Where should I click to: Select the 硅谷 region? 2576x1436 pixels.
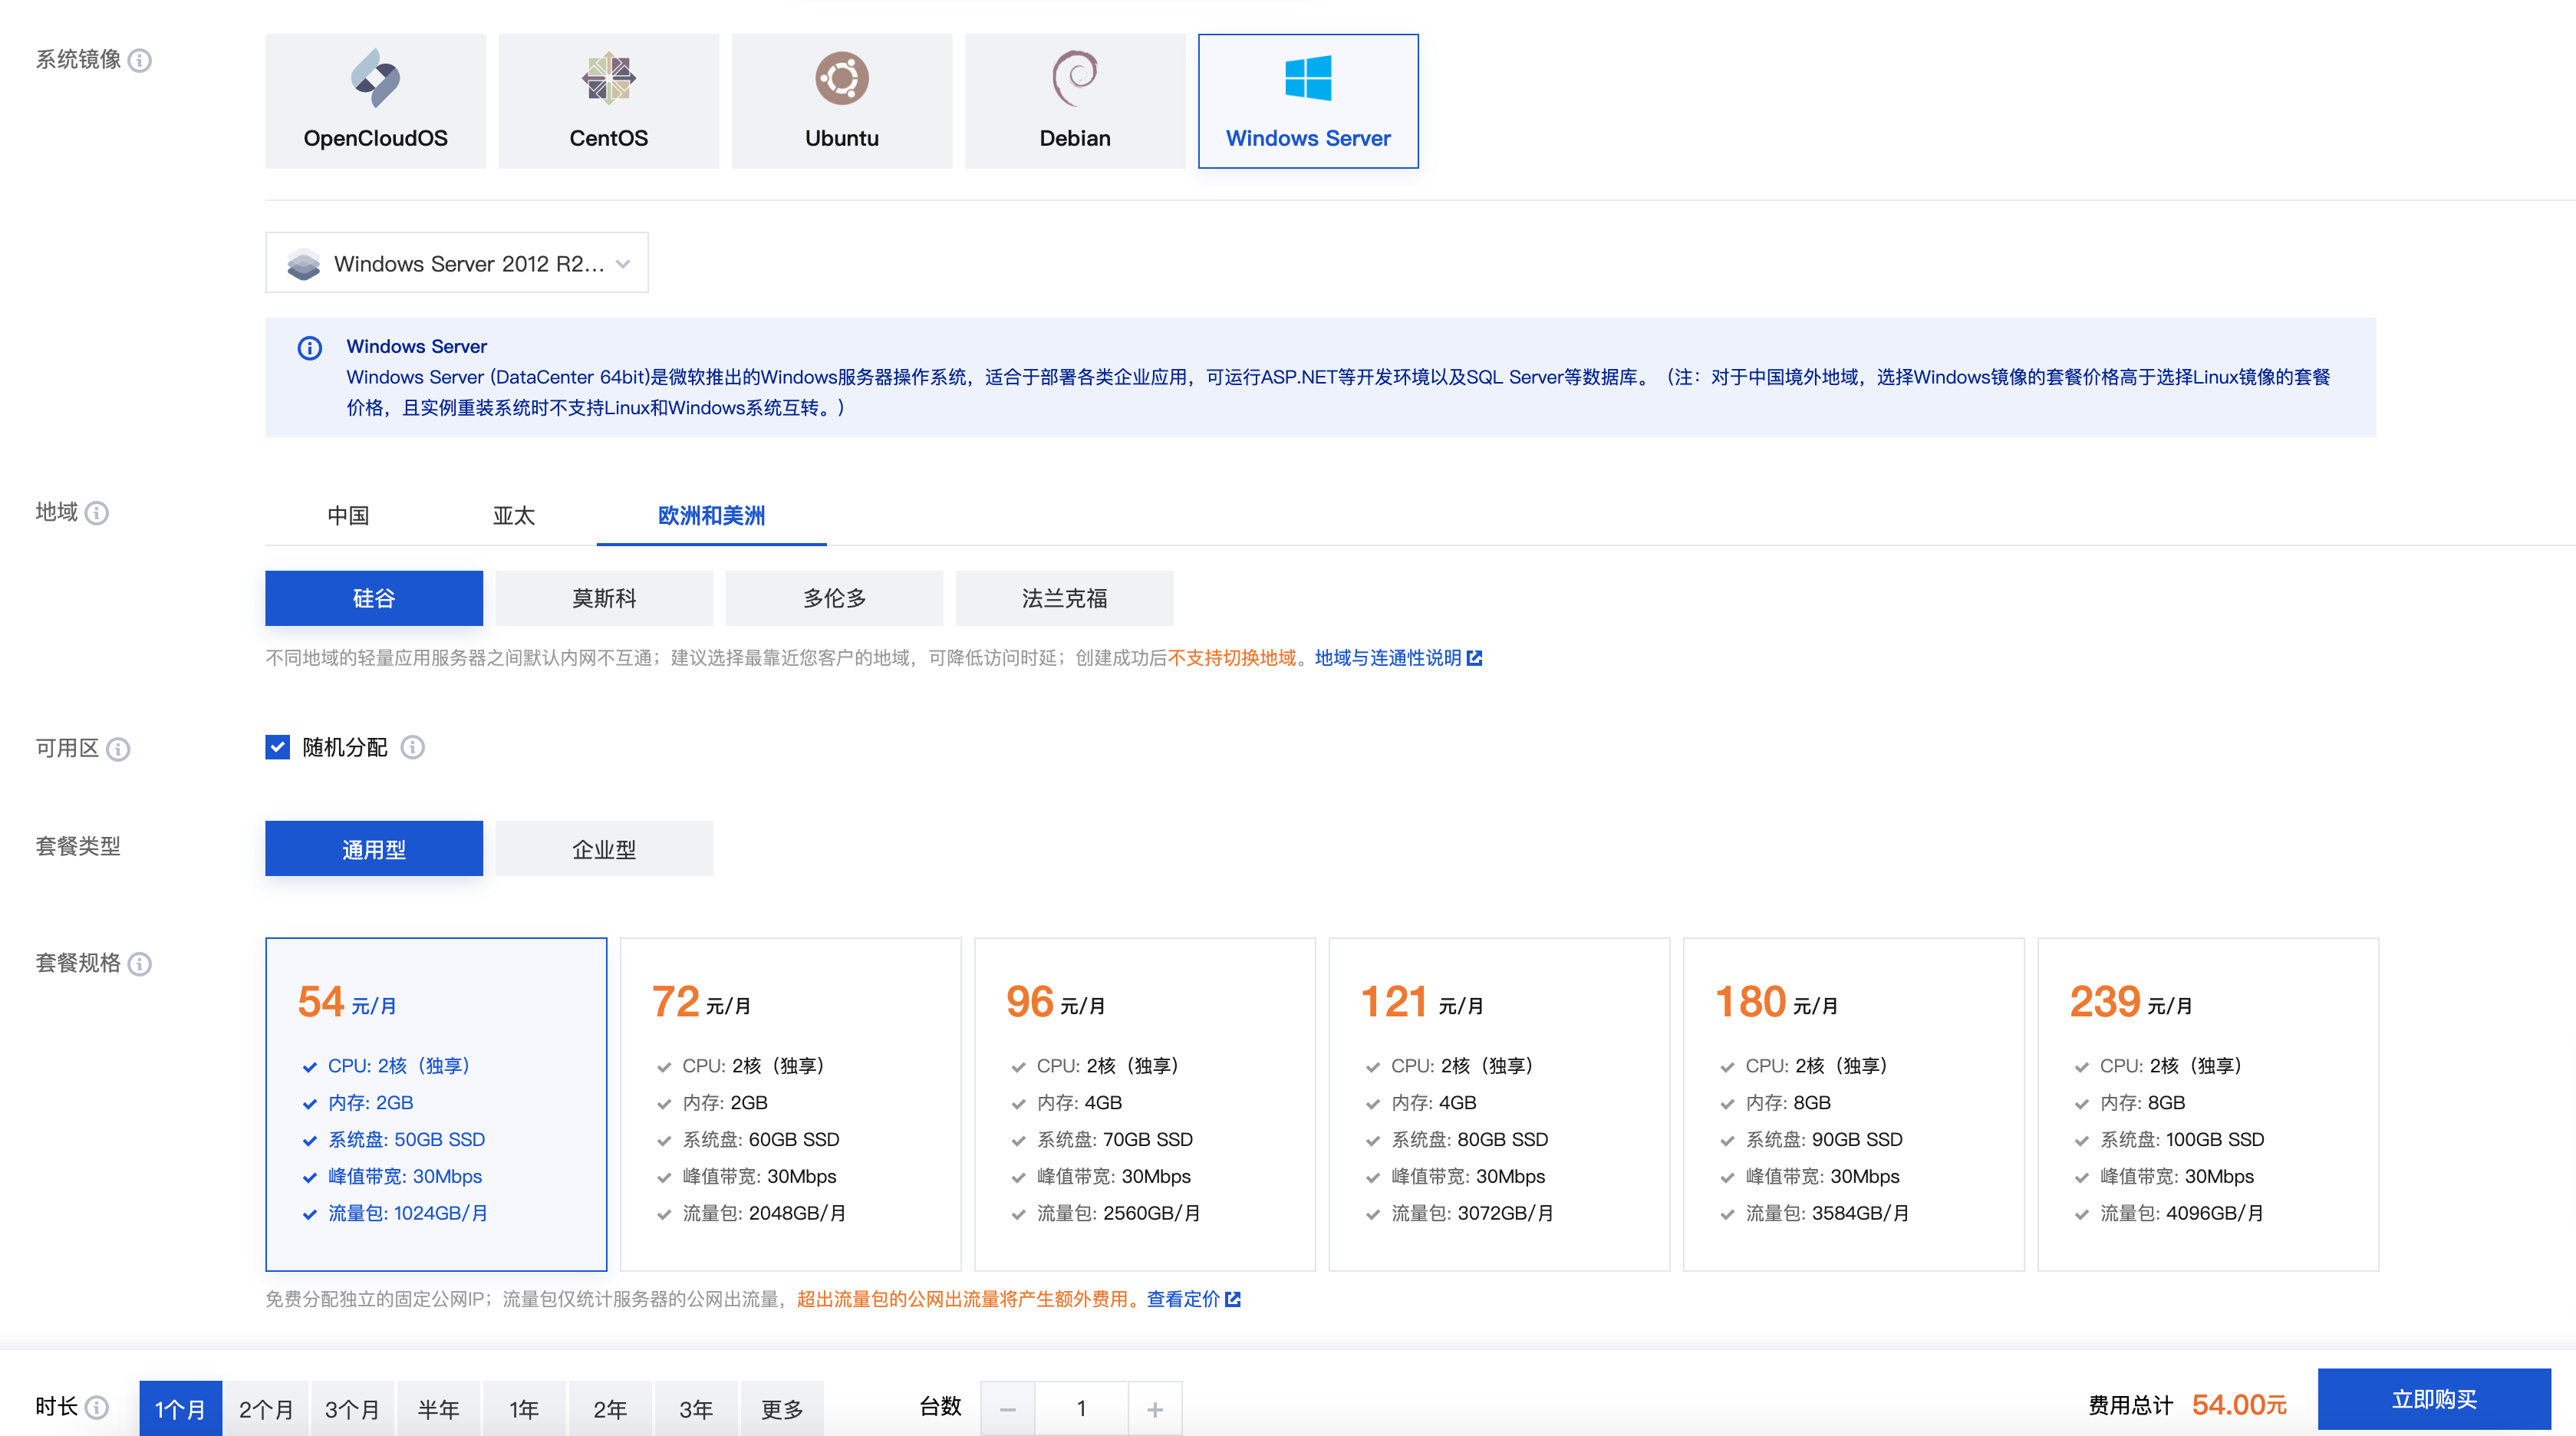(374, 598)
